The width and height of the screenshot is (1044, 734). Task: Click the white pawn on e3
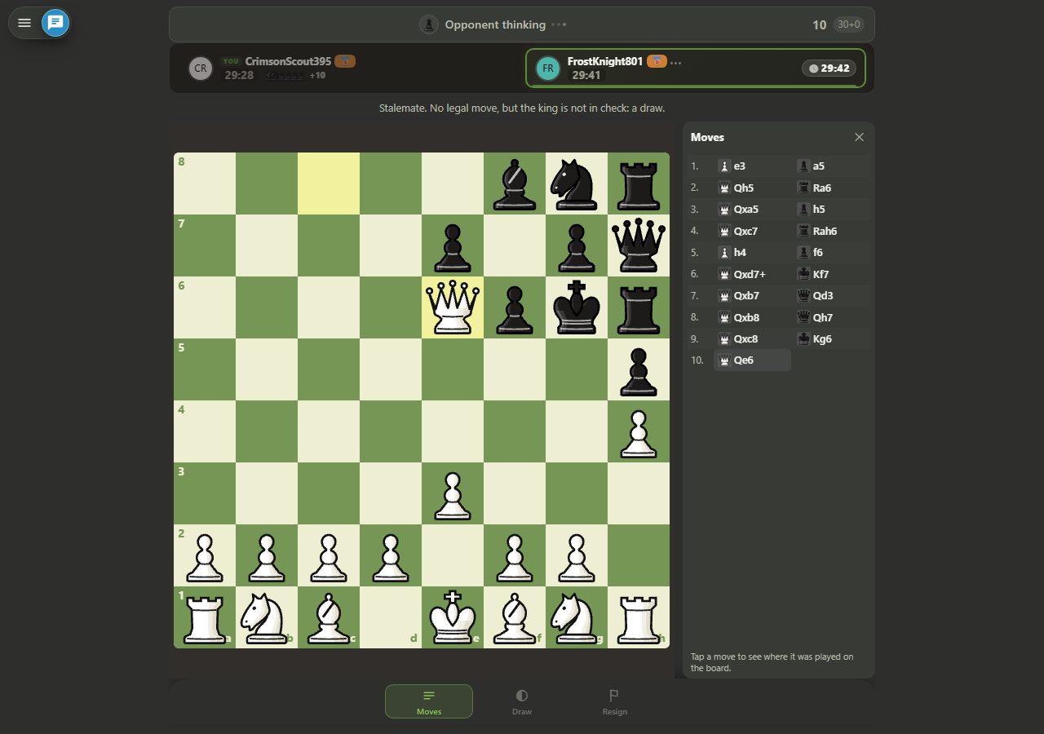(x=453, y=493)
